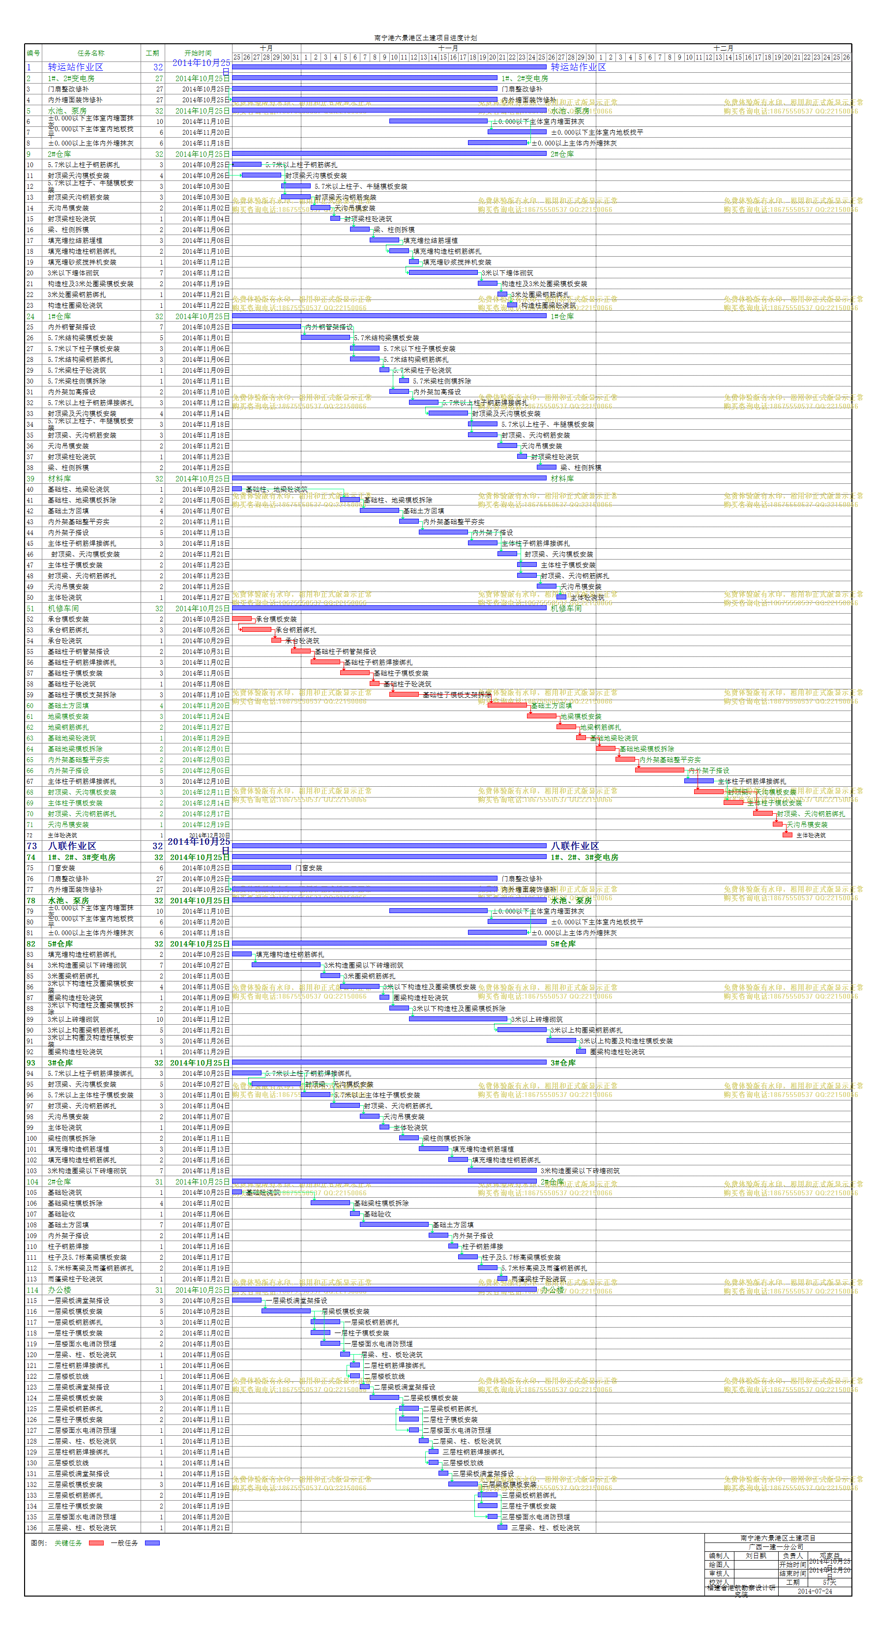Click the date 2014-07-24 in the title block
The image size is (876, 1630).
point(815,1592)
